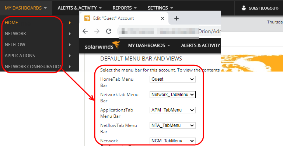Open the ApplicationsTab Menu Bar dropdown showing APM_TabMenu
Image resolution: width=283 pixels, height=146 pixels.
[172, 110]
